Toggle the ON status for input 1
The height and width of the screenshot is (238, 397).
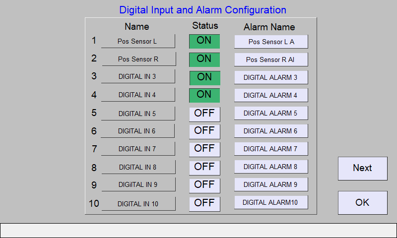pyautogui.click(x=204, y=41)
